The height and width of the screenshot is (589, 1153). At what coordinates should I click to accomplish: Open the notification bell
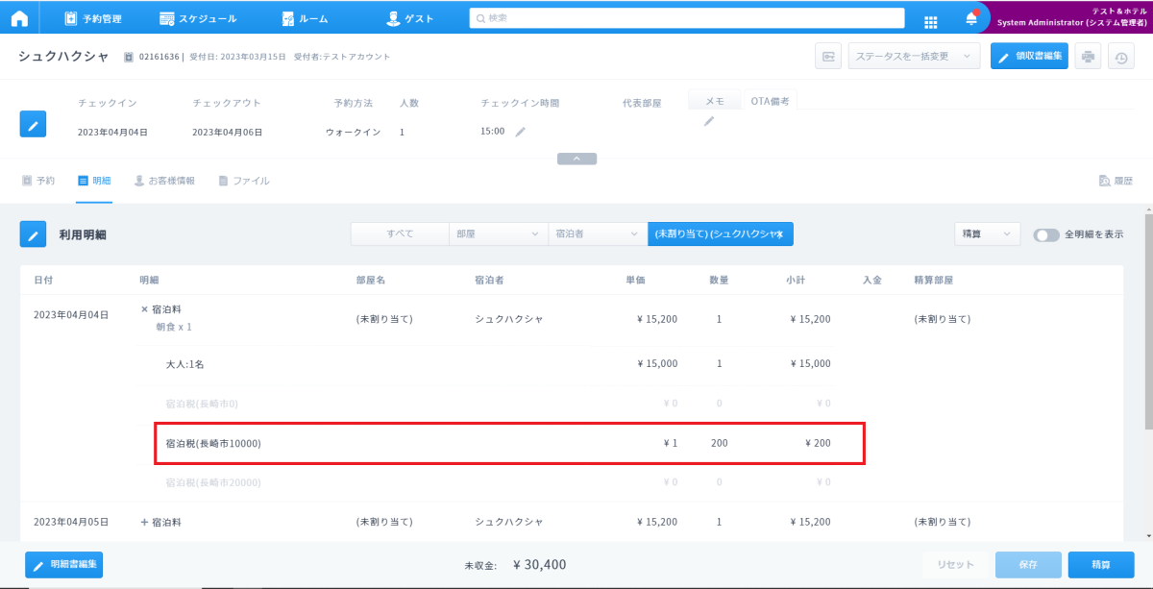point(971,19)
